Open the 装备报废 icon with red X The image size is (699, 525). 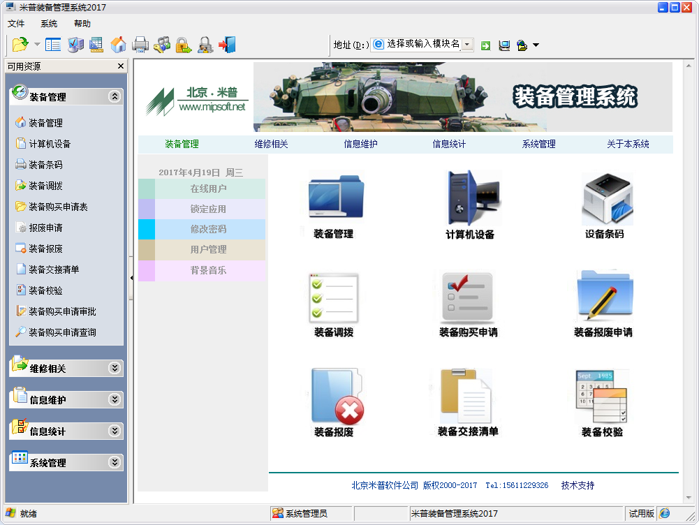(x=337, y=397)
